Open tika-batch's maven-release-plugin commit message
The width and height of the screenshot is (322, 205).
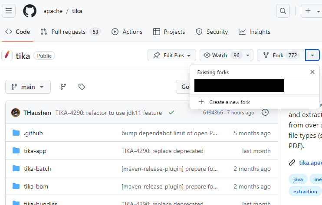(x=170, y=169)
